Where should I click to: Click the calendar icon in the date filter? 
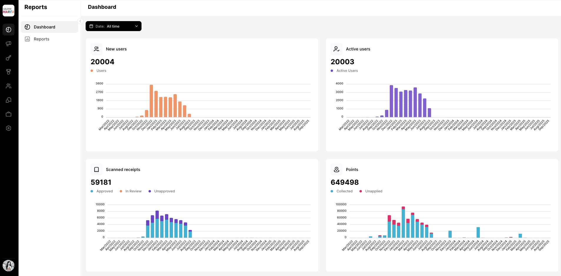tap(91, 26)
